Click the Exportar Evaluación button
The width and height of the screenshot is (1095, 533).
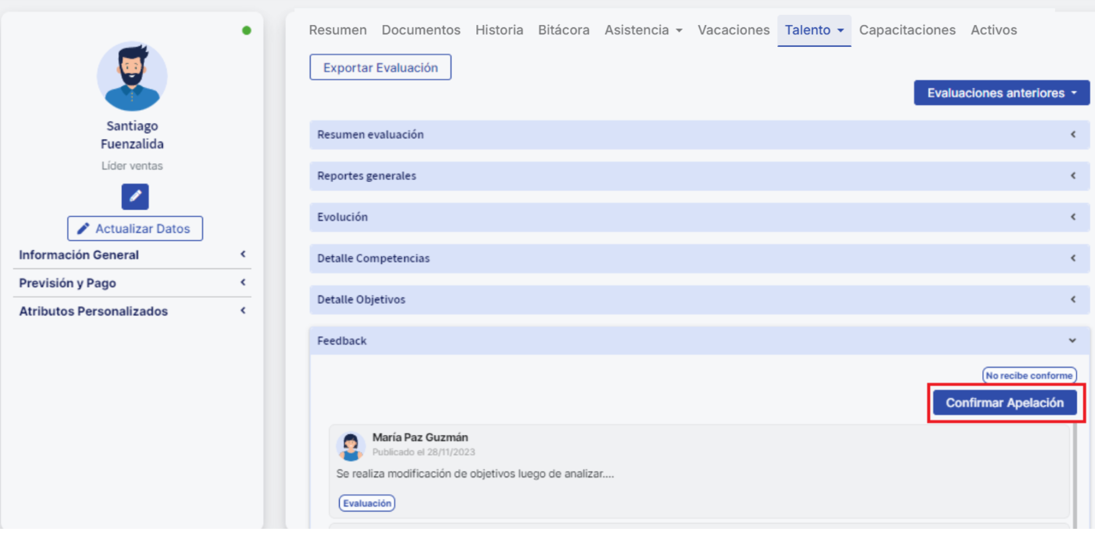[x=380, y=68]
